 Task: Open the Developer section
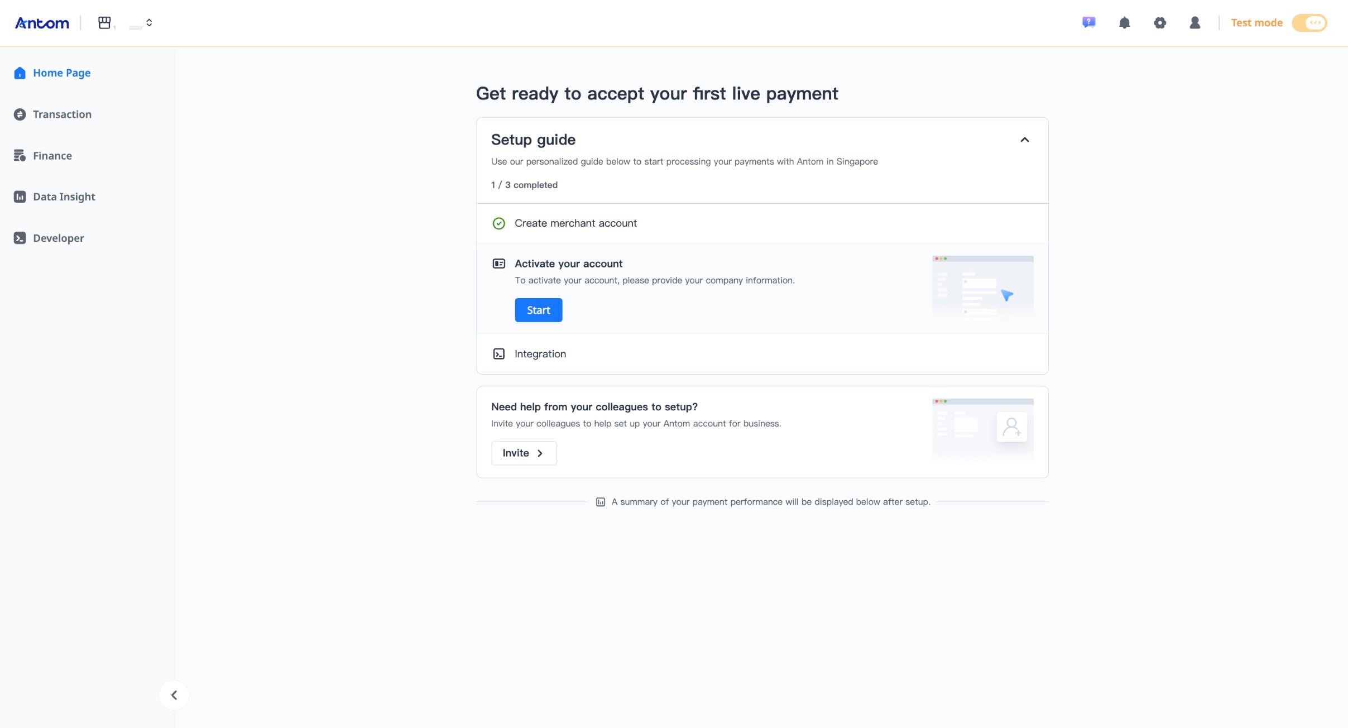(x=58, y=238)
